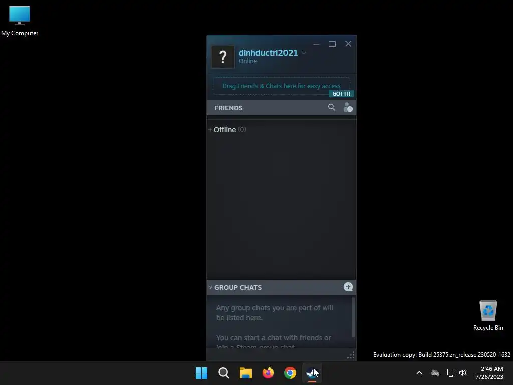Minimize the Steam friends window

point(316,44)
